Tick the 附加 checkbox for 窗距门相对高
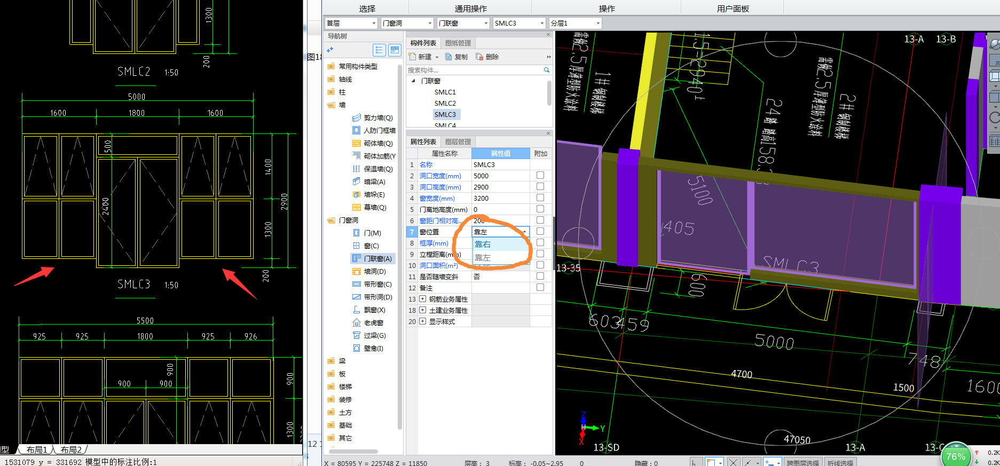This screenshot has height=466, width=1000. click(540, 220)
